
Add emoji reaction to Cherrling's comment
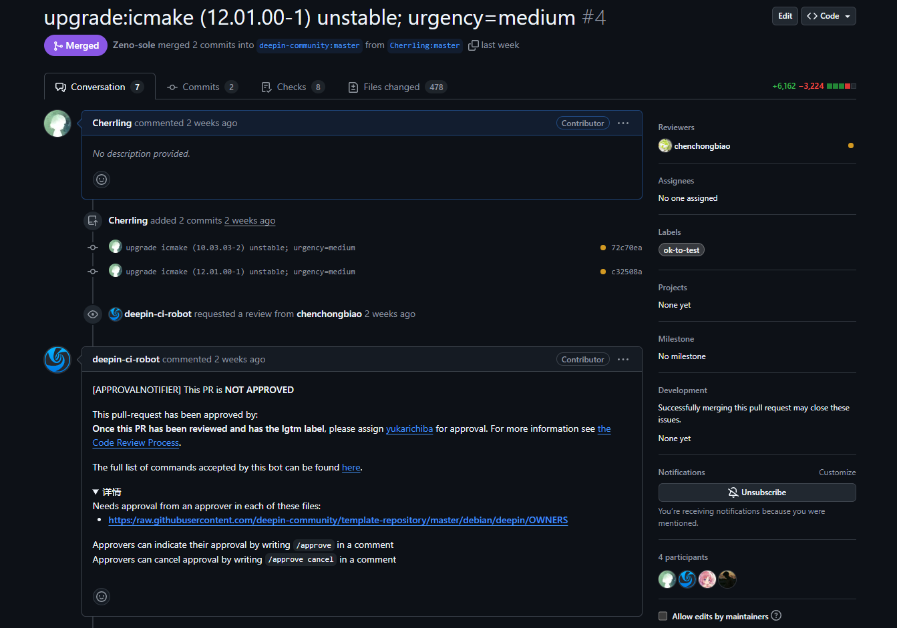102,180
